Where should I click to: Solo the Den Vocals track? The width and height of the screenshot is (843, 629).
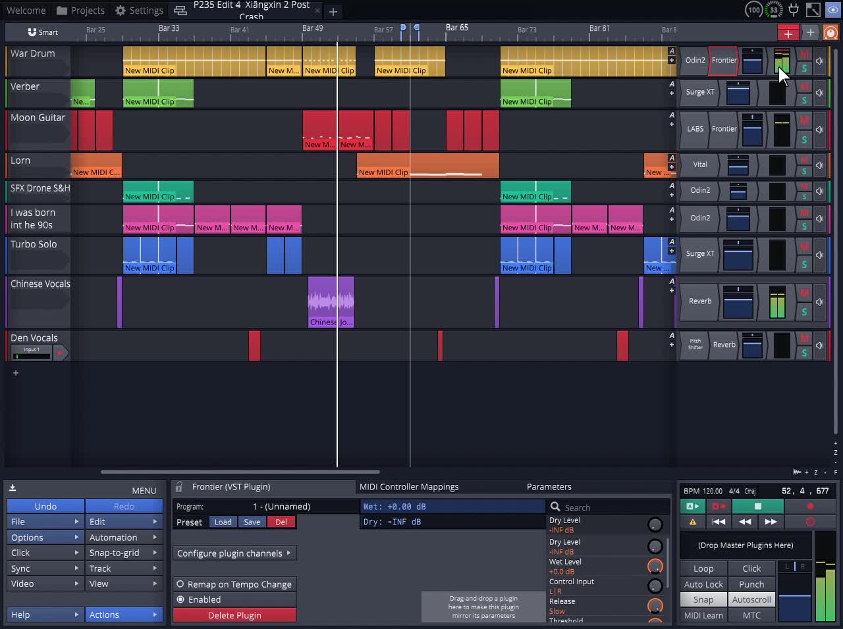[804, 353]
